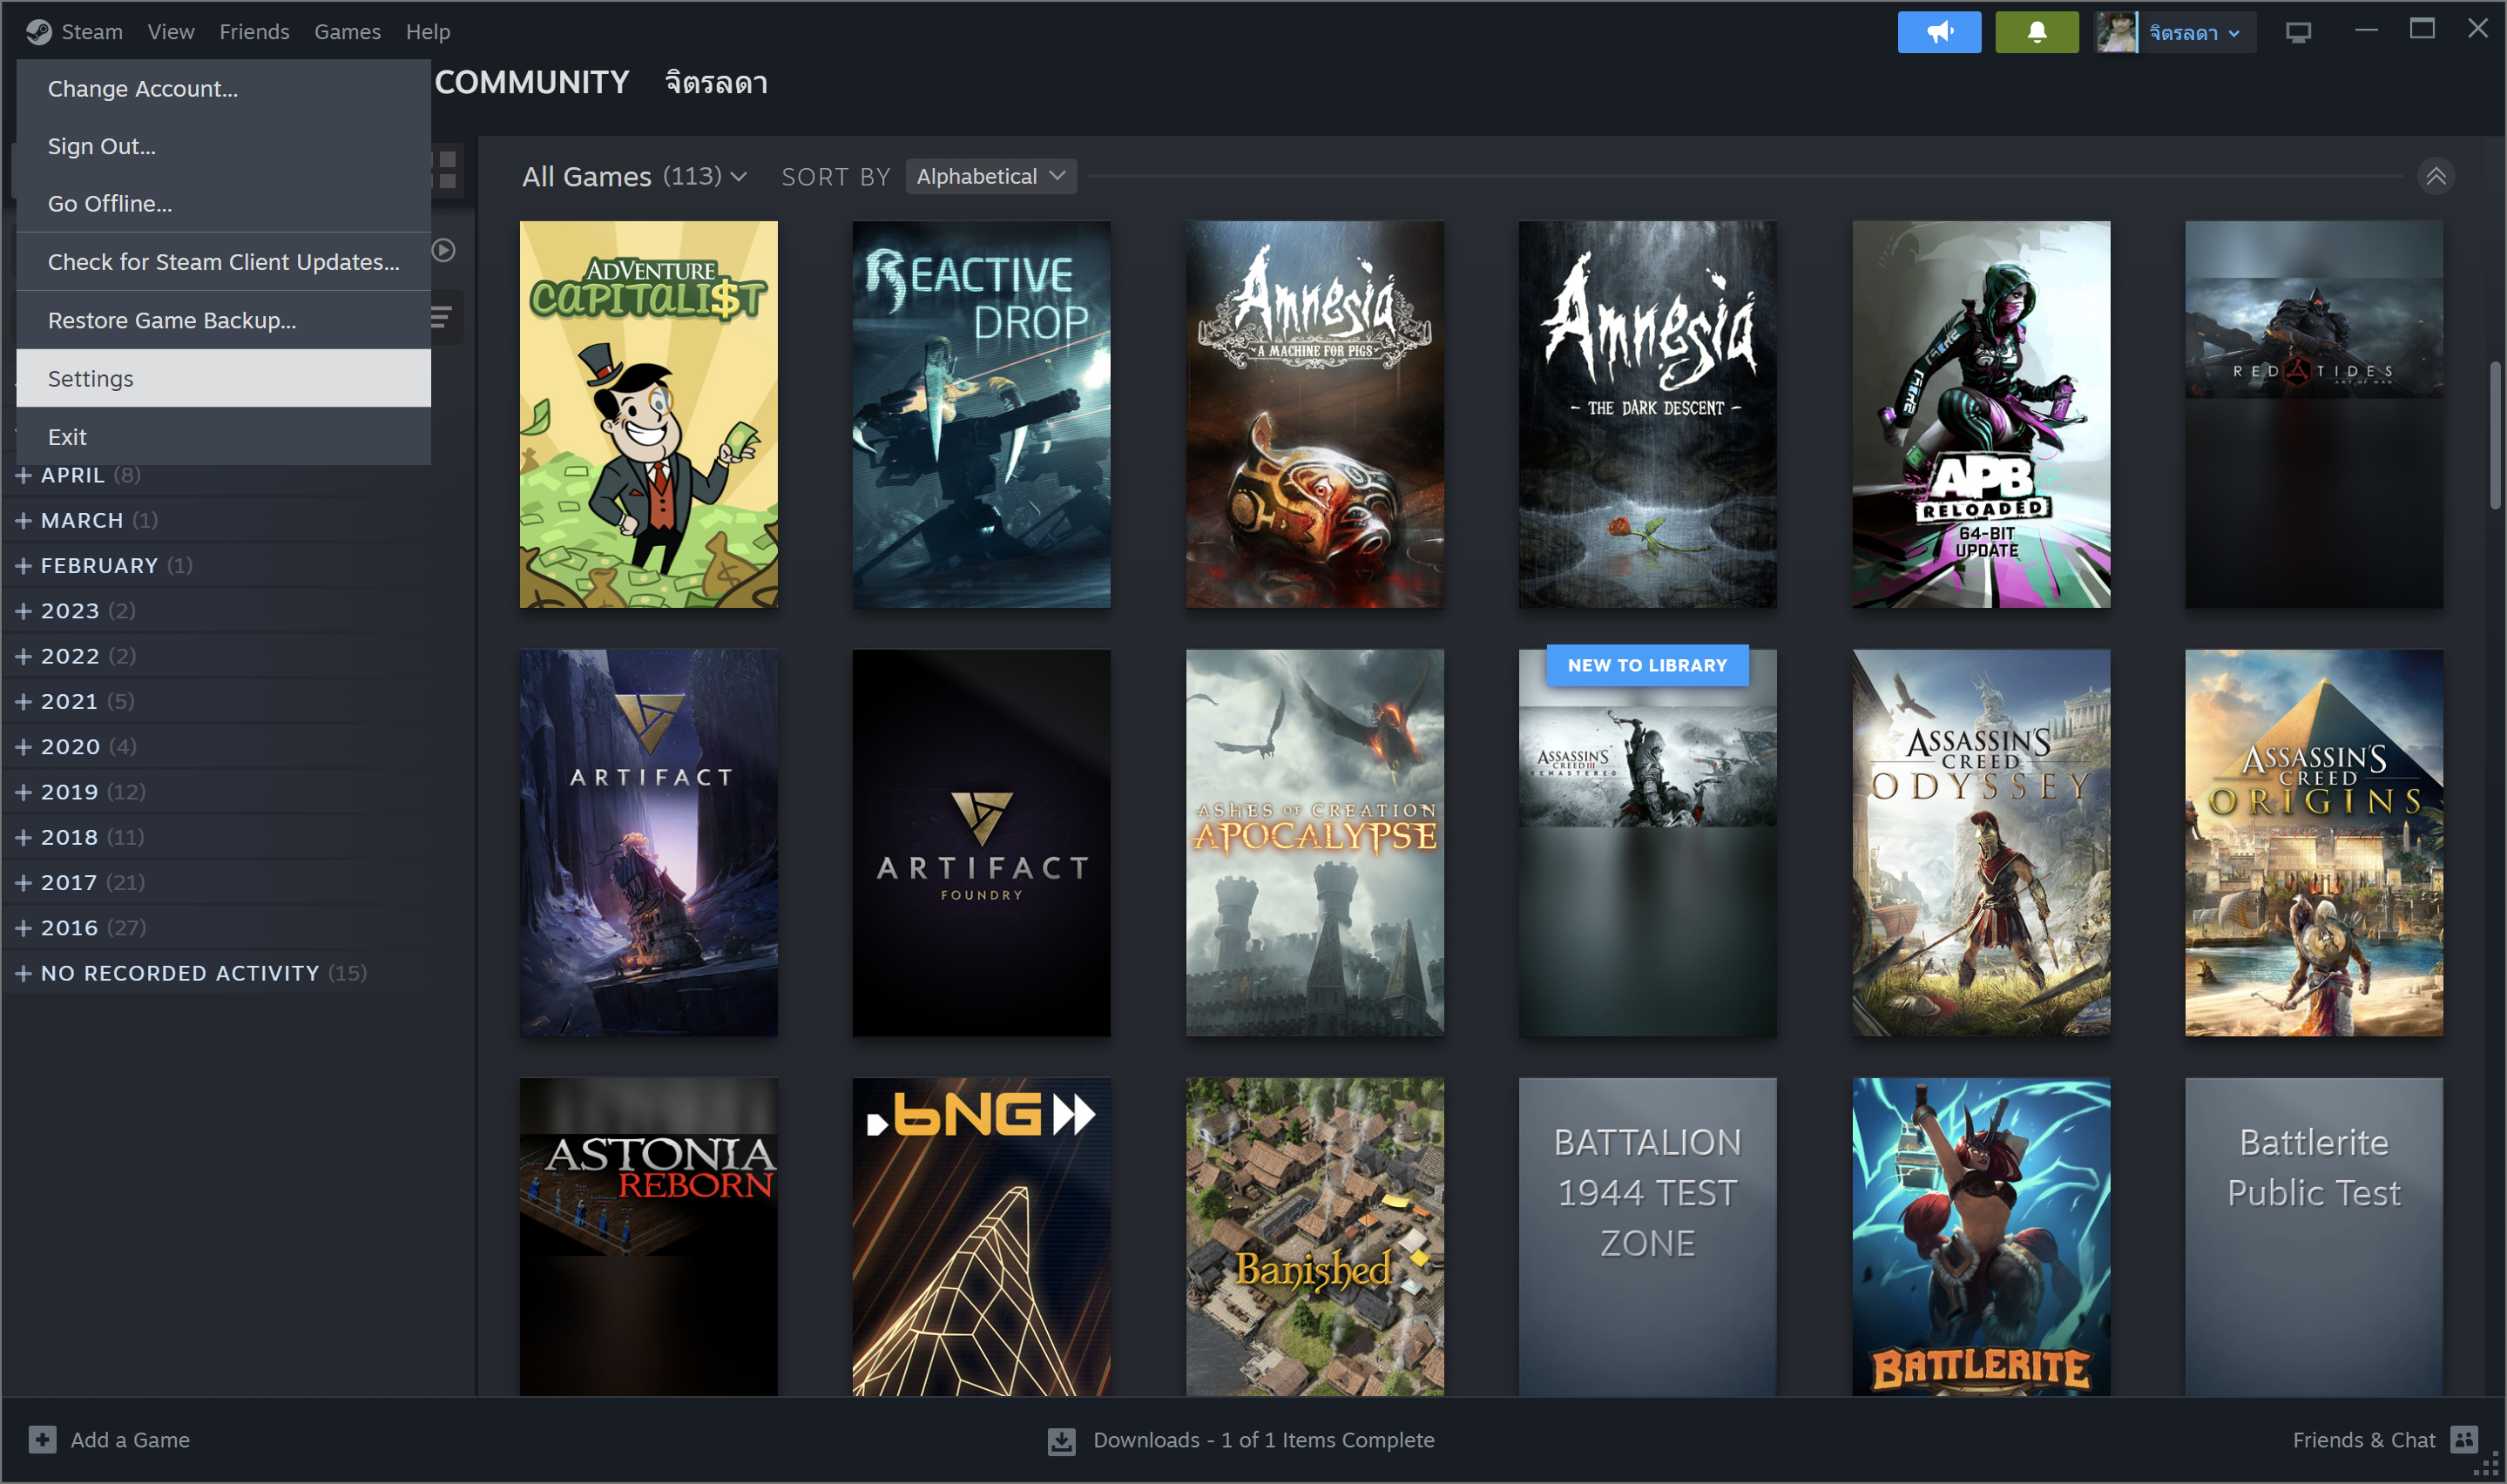Select Battlerite Public Test tile
The width and height of the screenshot is (2507, 1484).
tap(2313, 1236)
